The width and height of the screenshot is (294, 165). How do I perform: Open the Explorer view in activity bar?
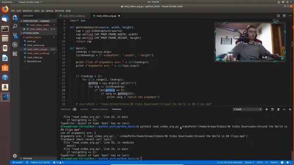pos(15,17)
